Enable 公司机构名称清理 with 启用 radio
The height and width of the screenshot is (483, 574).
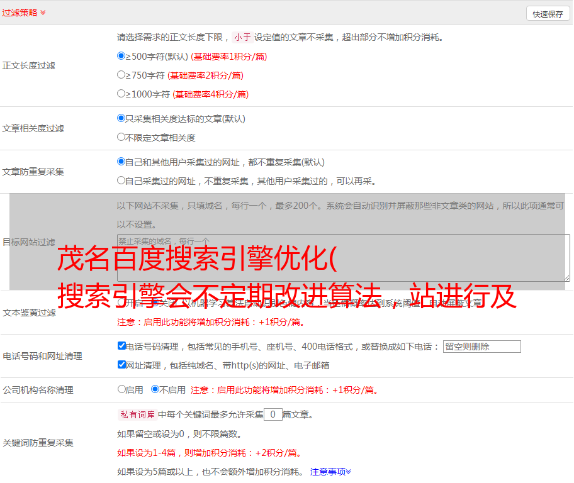click(121, 389)
